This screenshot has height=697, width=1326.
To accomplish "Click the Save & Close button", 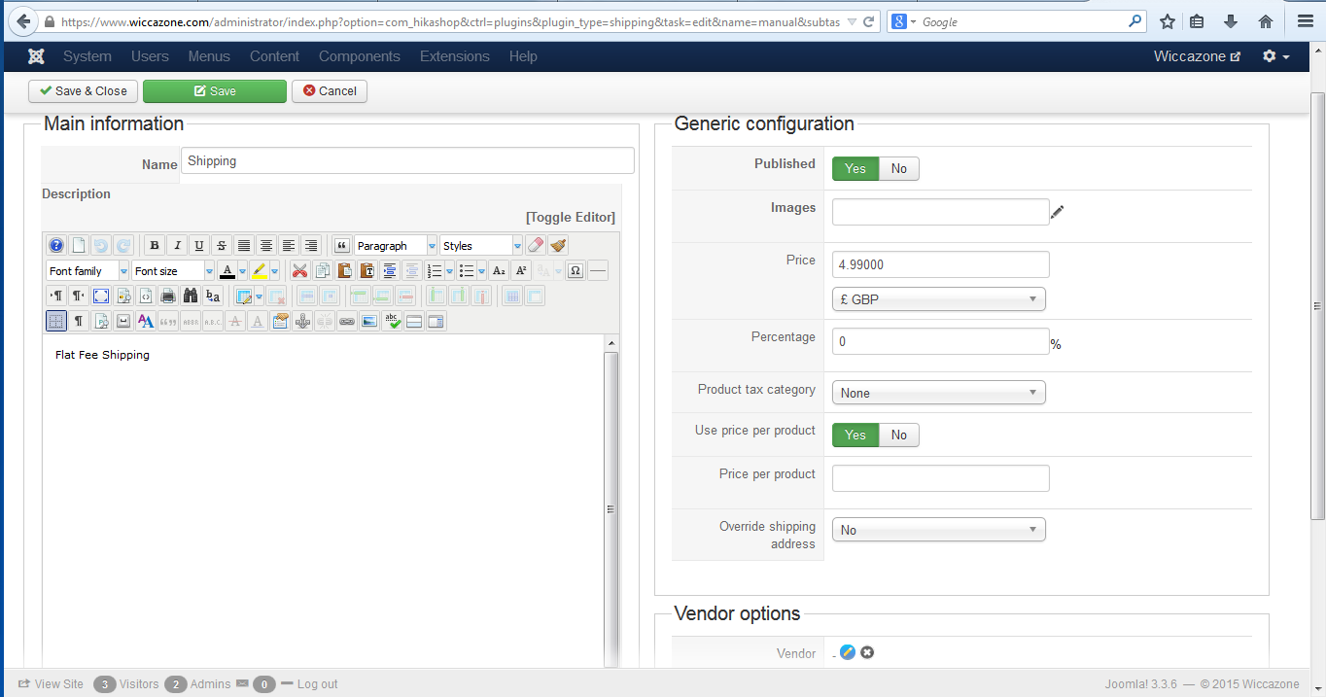I will tap(84, 91).
